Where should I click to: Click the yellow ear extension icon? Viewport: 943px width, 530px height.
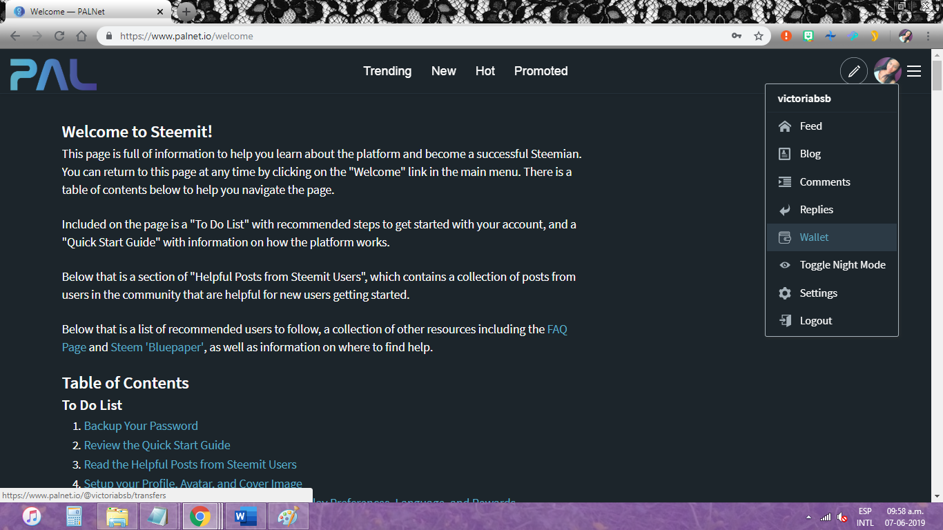[875, 36]
